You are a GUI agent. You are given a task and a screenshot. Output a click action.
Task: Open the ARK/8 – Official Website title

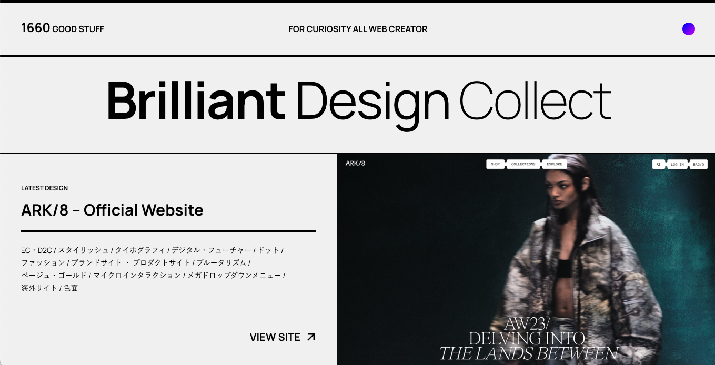pos(112,210)
